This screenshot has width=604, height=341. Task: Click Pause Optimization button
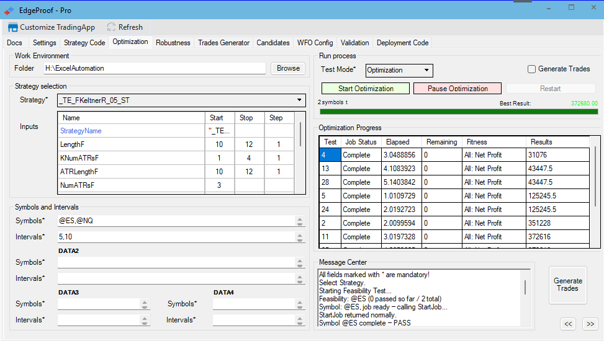(458, 89)
